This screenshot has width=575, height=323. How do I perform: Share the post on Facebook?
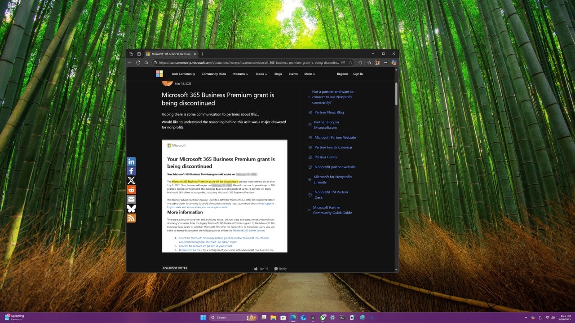131,170
